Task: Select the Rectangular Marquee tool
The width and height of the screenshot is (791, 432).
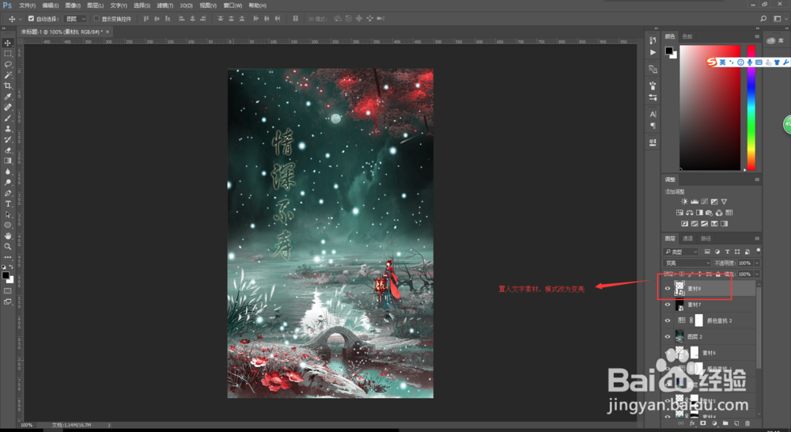Action: pos(8,54)
